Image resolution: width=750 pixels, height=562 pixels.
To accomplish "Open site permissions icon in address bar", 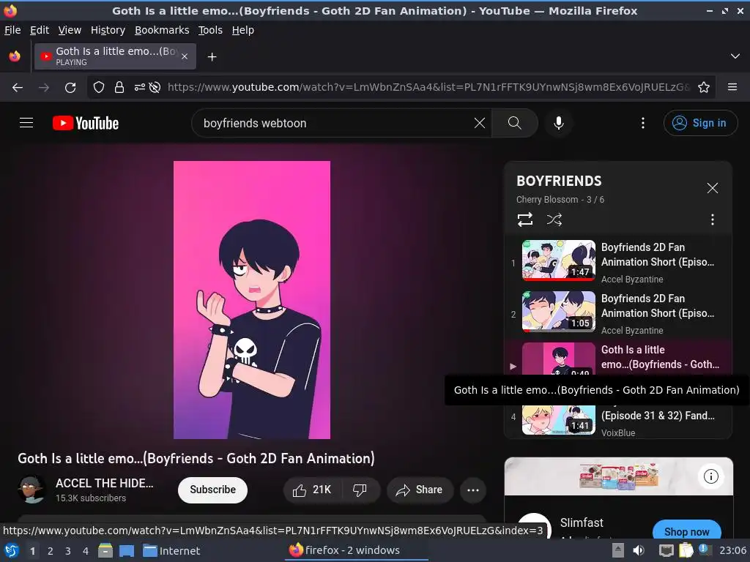I will [139, 88].
